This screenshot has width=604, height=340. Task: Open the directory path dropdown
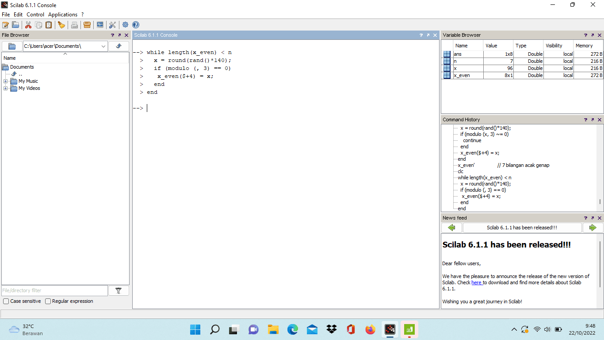coord(103,46)
